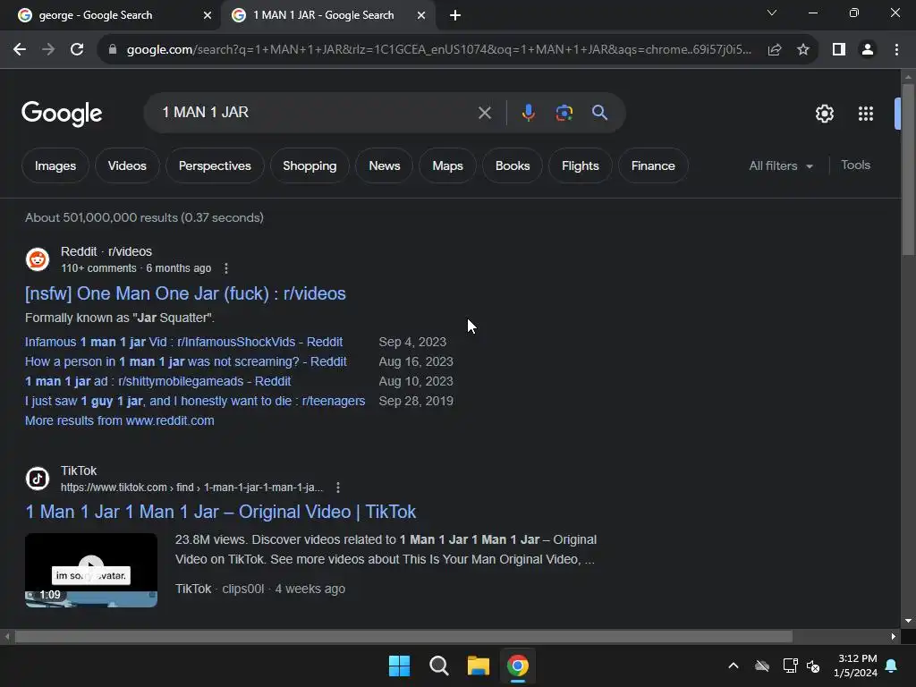
Task: Open the TikTok Original Video result title
Action: [x=220, y=512]
